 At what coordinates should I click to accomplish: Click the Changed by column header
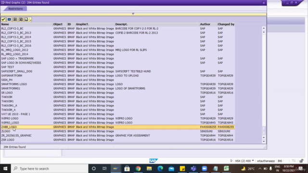[226, 24]
